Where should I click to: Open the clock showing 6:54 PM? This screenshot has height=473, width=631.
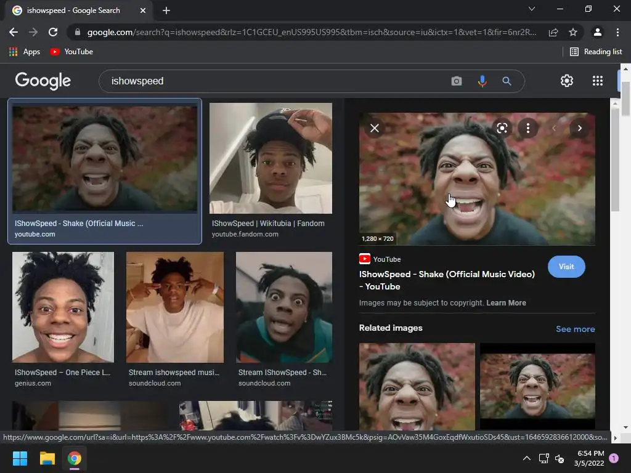[589, 458]
